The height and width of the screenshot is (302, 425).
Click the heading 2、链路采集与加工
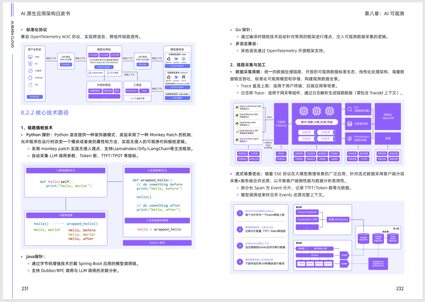(x=248, y=65)
